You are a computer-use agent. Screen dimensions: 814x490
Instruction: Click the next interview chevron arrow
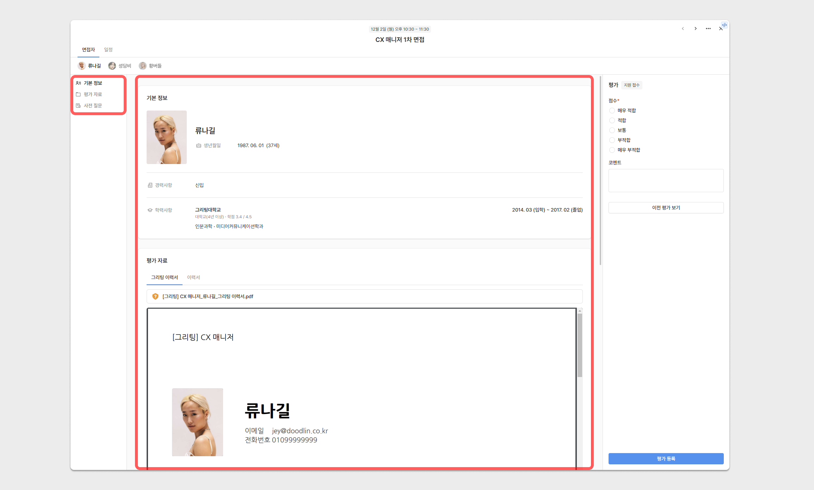[x=695, y=29]
